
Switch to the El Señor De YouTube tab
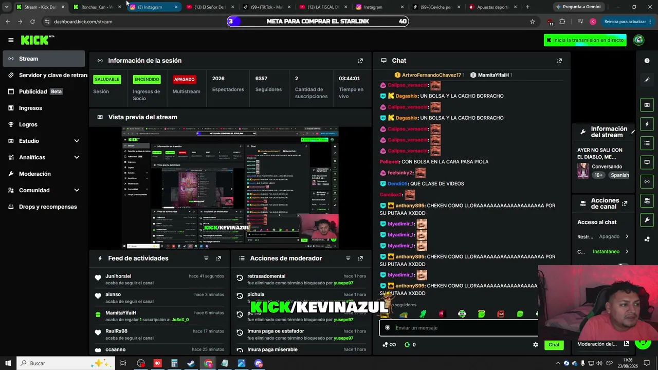coord(210,7)
